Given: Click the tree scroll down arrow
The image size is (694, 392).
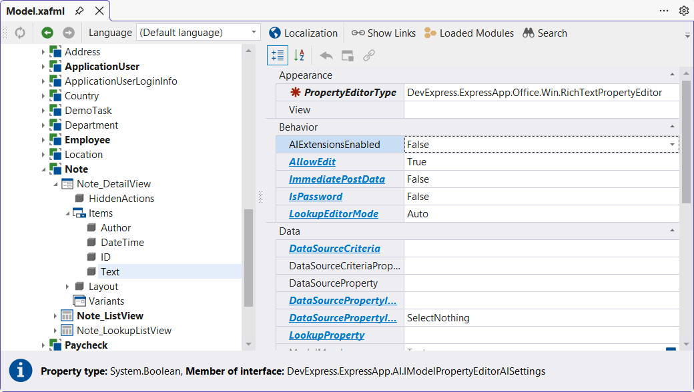Looking at the screenshot, I should (248, 344).
